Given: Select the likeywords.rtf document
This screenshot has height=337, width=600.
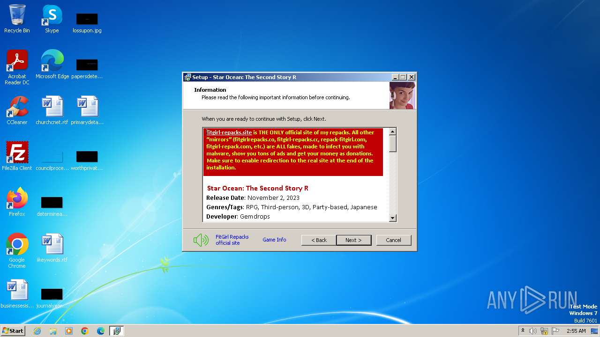Looking at the screenshot, I should (x=52, y=248).
